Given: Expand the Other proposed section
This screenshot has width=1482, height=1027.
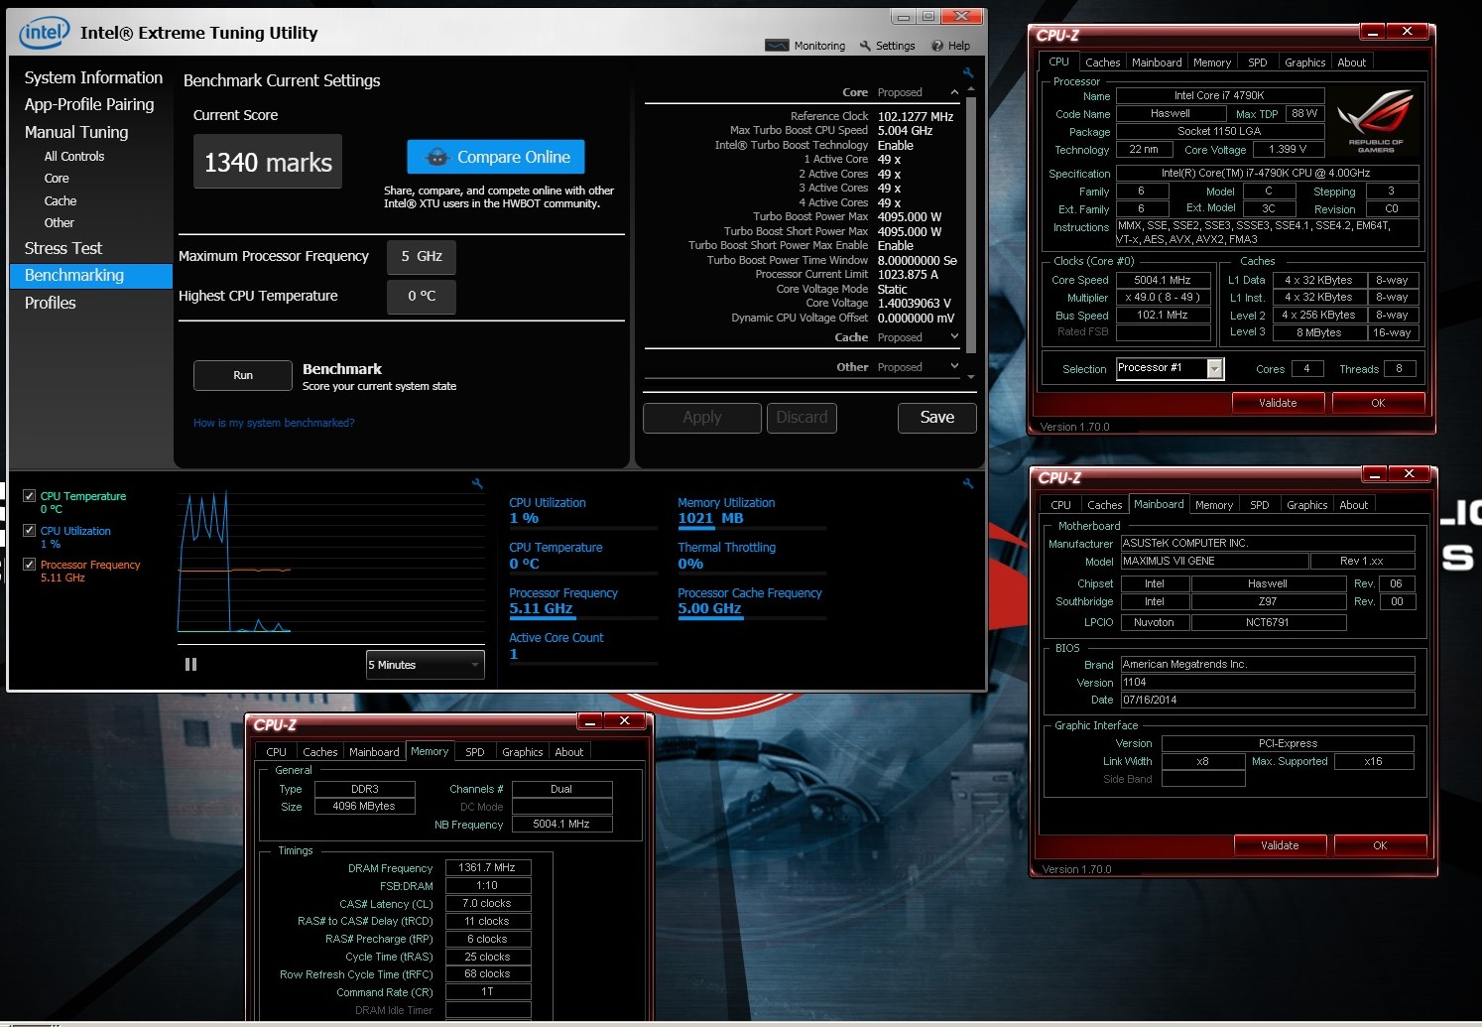Looking at the screenshot, I should point(954,367).
